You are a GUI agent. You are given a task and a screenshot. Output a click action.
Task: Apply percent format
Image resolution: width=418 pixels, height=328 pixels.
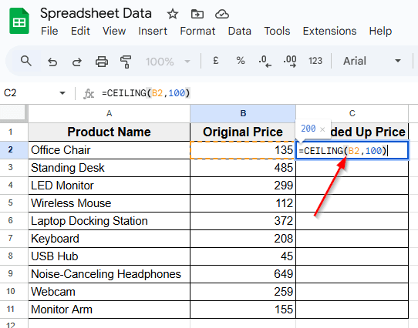point(241,60)
